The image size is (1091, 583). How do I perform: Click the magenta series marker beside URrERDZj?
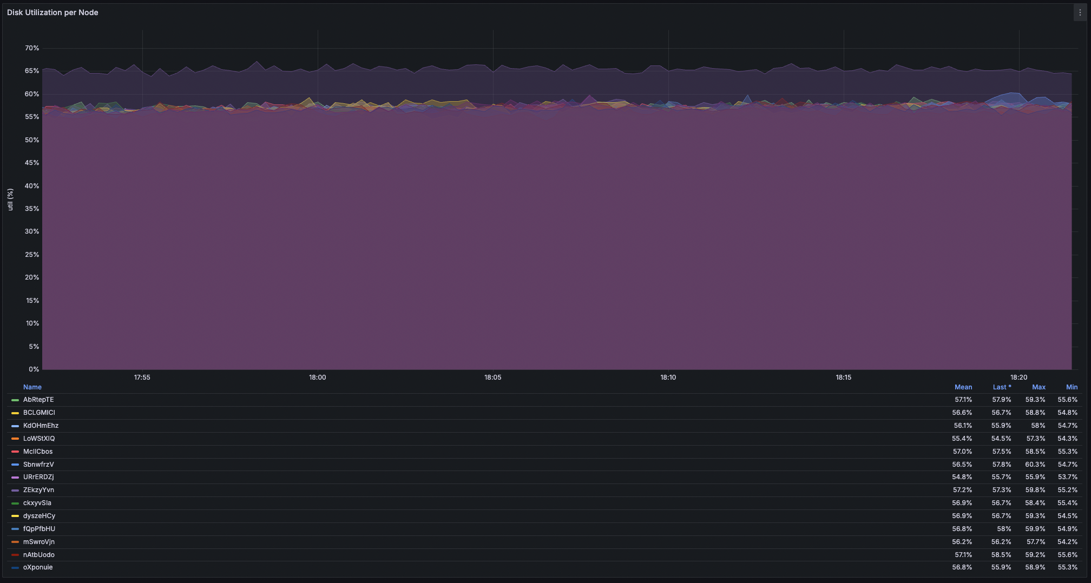point(14,477)
